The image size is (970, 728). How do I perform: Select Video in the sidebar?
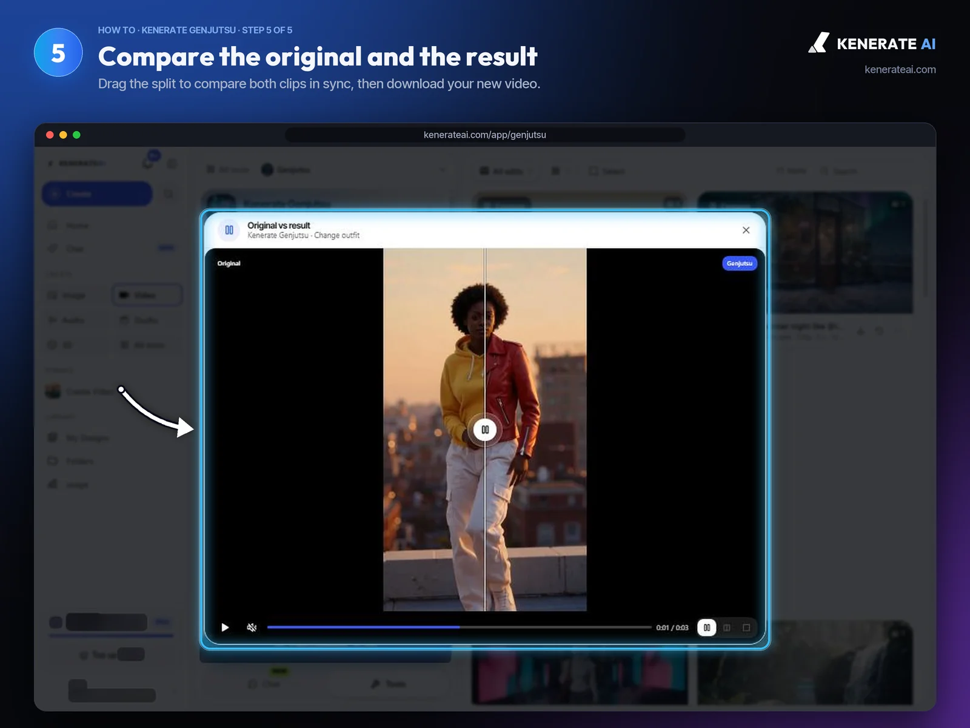tap(147, 295)
